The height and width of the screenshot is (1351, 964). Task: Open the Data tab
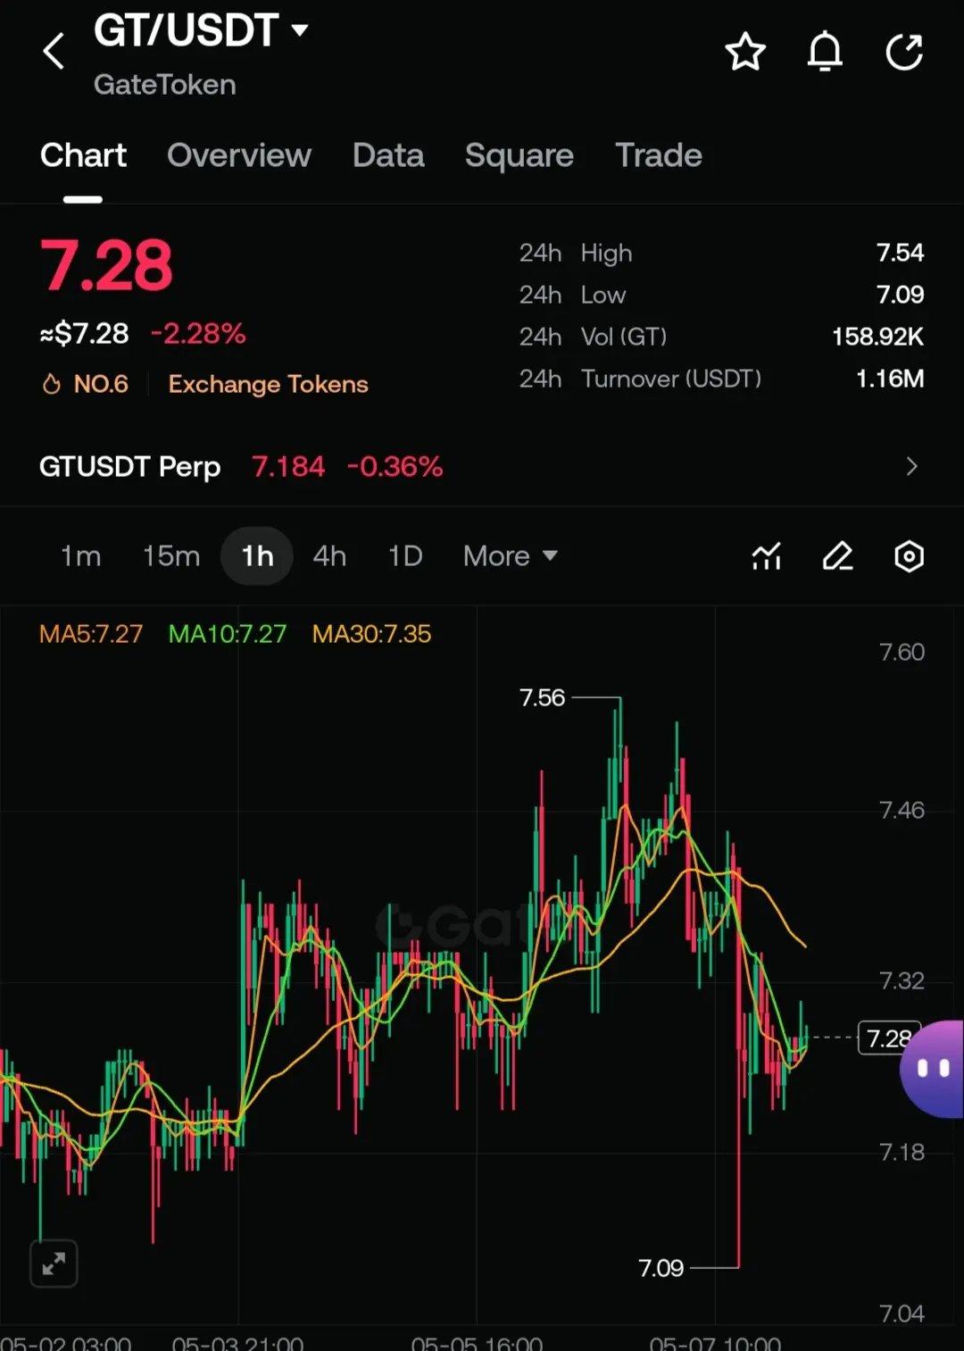[388, 155]
